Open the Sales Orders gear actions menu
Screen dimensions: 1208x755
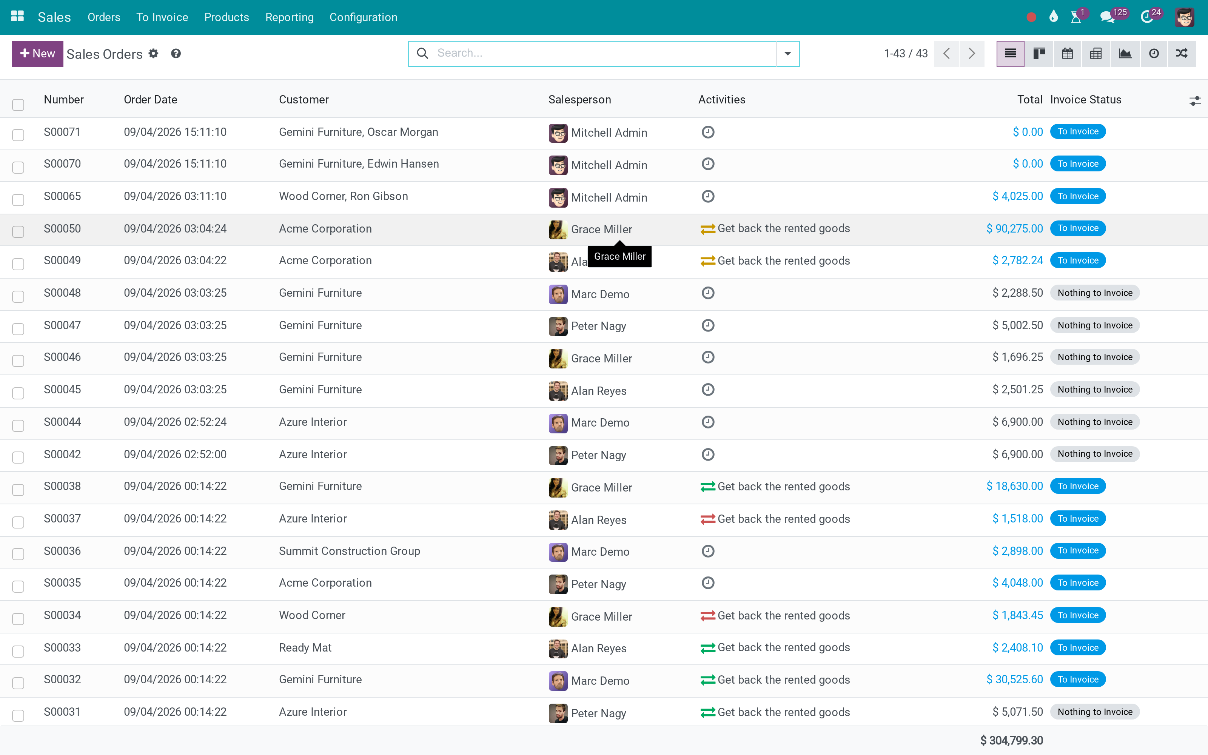154,54
